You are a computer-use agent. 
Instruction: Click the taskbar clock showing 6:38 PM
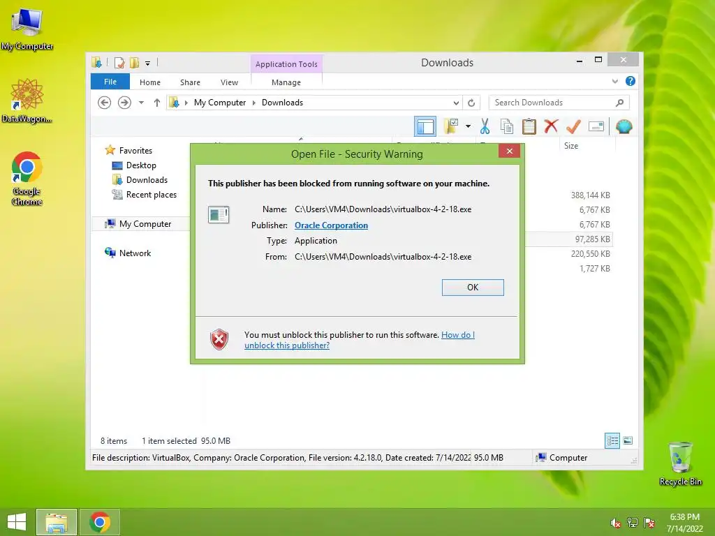pyautogui.click(x=684, y=523)
